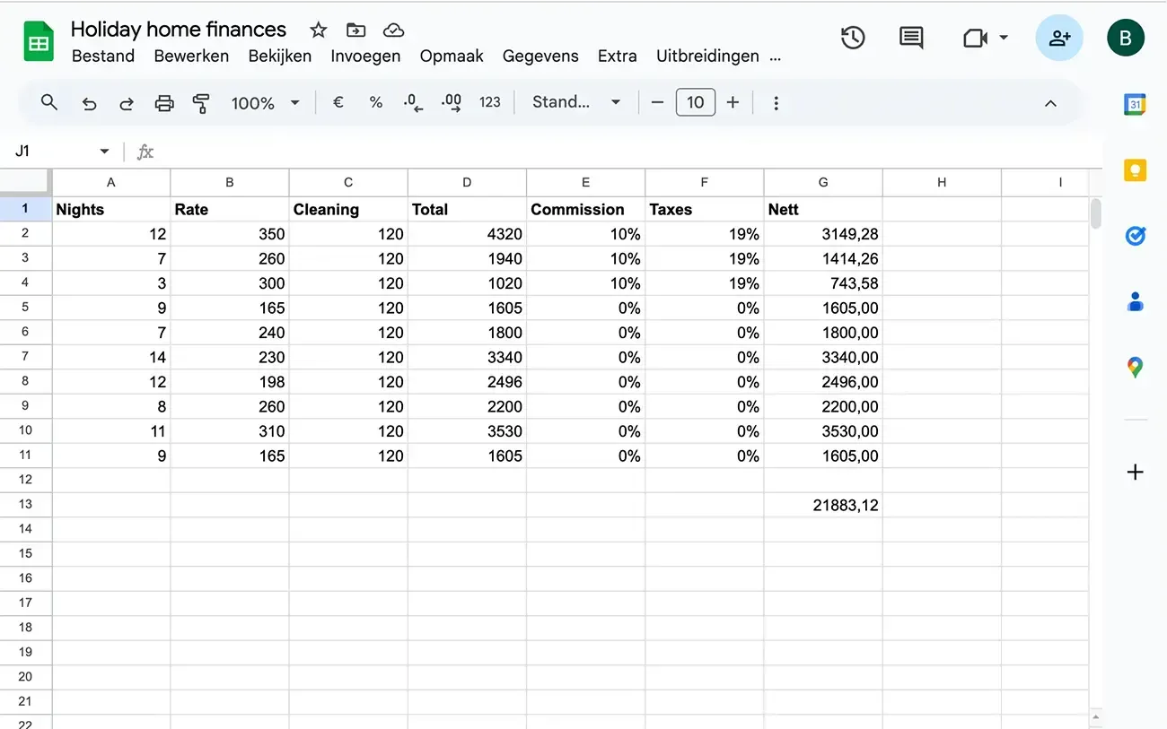The width and height of the screenshot is (1167, 729).
Task: Share the spreadsheet with others
Action: (x=1059, y=38)
